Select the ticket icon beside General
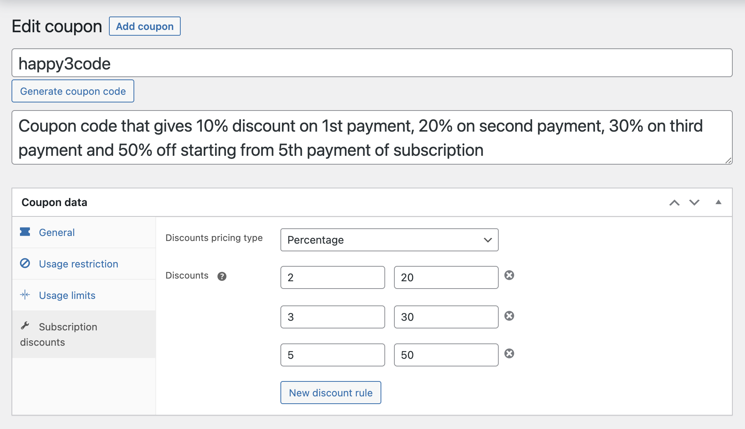The width and height of the screenshot is (745, 429). click(25, 232)
